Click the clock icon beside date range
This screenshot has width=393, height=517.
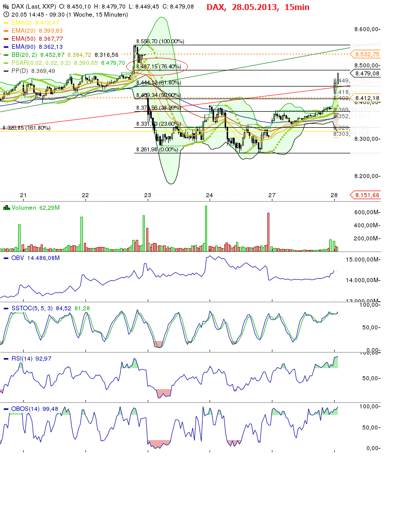(x=6, y=15)
